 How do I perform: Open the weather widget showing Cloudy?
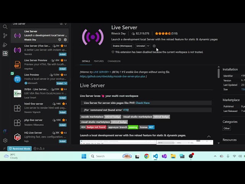coord(11,156)
